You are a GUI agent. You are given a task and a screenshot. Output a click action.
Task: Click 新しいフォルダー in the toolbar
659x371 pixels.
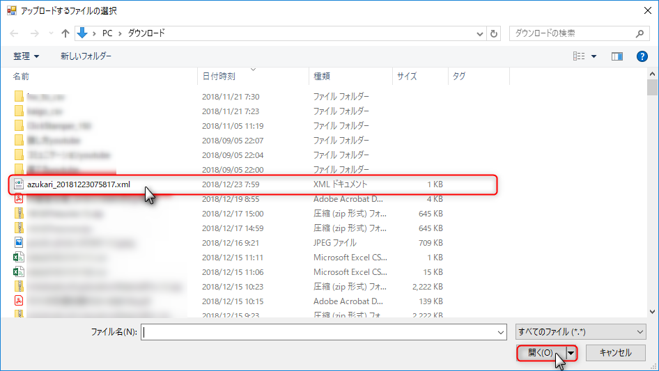pyautogui.click(x=86, y=56)
